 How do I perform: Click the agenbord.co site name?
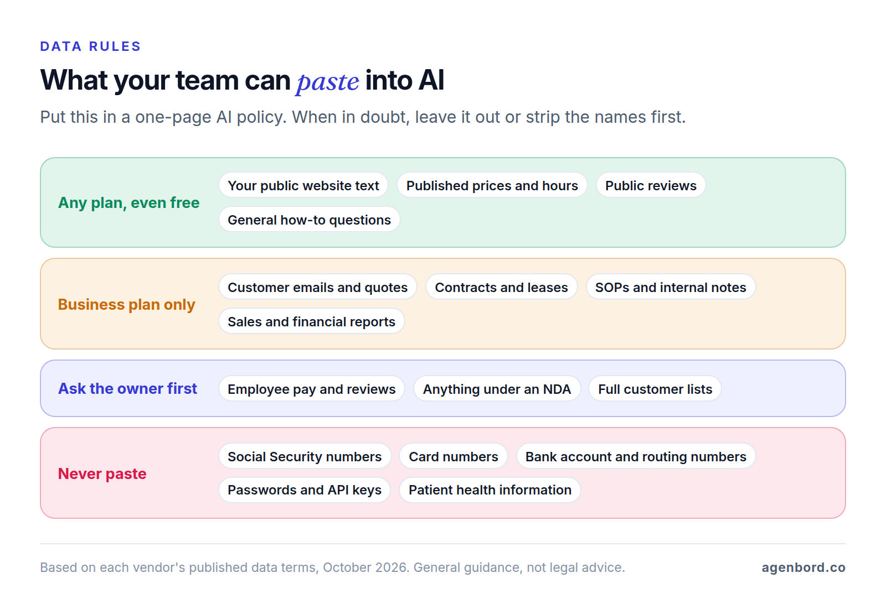[803, 567]
